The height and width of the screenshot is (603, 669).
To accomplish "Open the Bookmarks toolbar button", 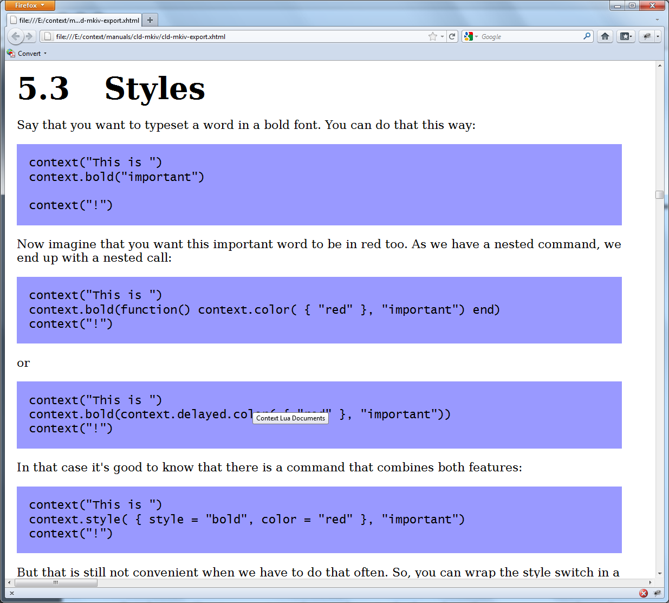I will [626, 36].
